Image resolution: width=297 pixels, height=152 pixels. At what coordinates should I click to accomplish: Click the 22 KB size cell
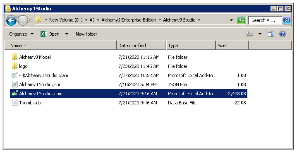point(240,103)
